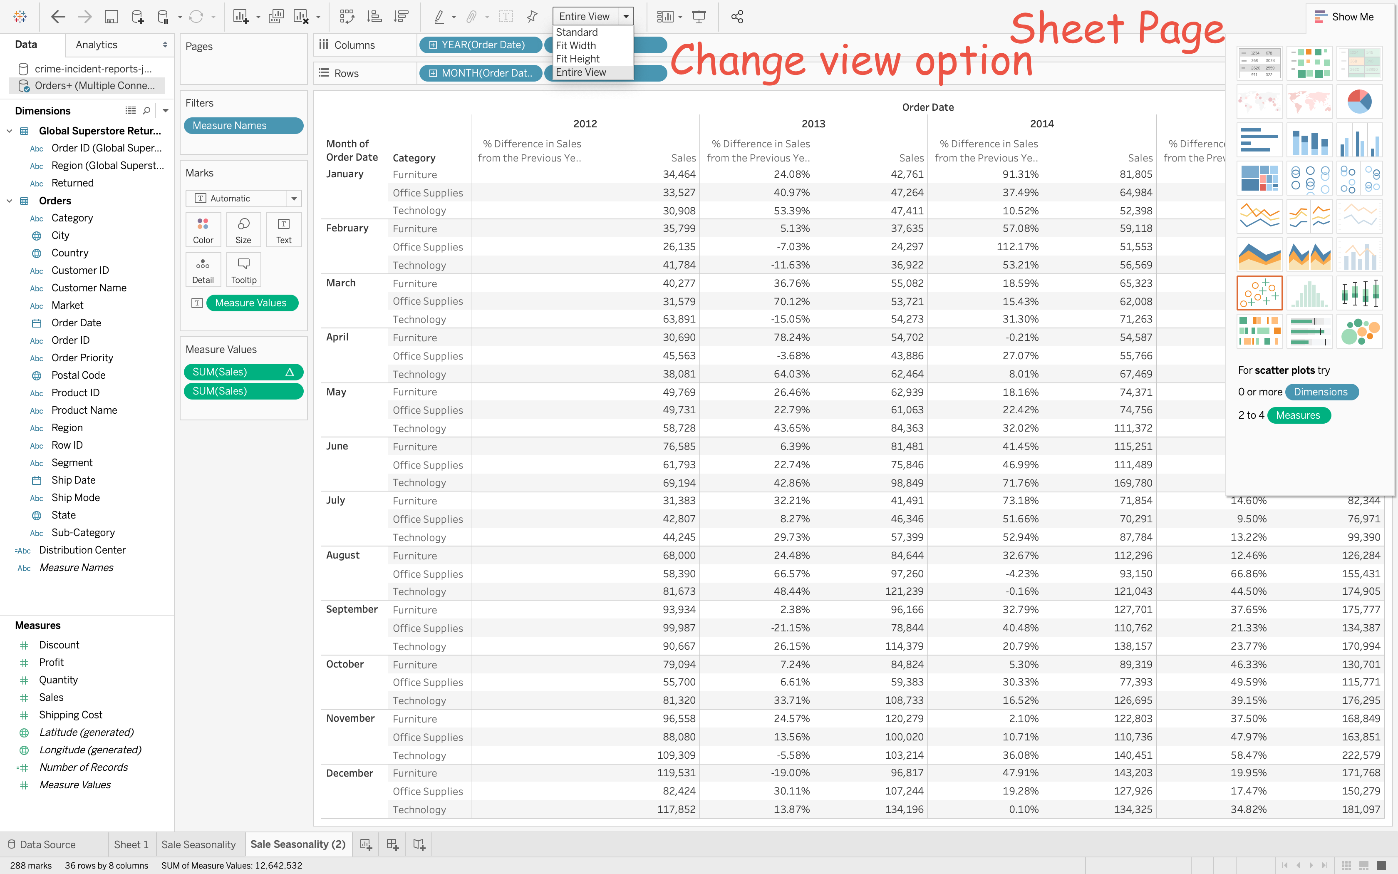This screenshot has height=874, width=1398.
Task: Open the Color marks card
Action: coord(203,229)
